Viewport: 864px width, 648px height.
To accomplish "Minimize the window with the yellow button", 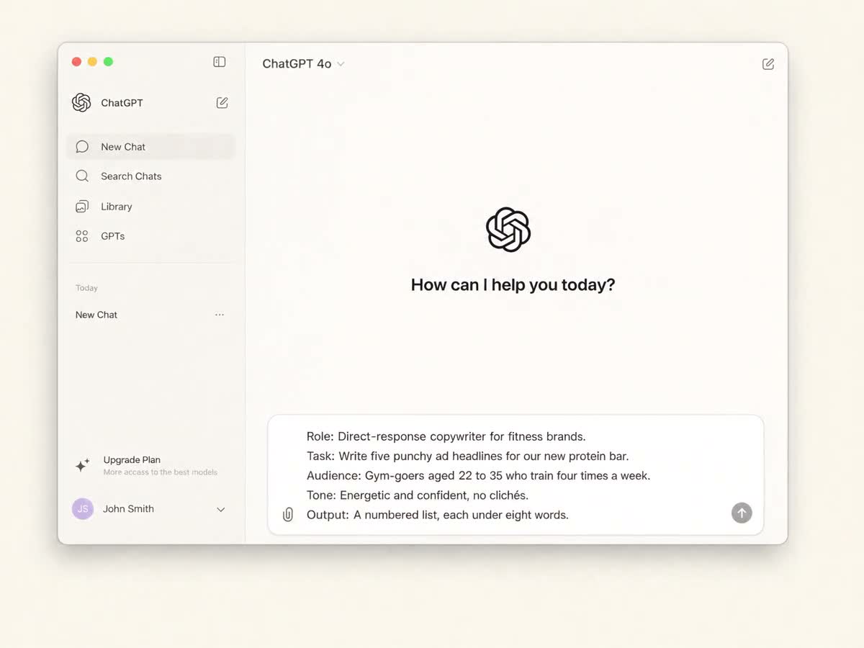I will [x=92, y=62].
